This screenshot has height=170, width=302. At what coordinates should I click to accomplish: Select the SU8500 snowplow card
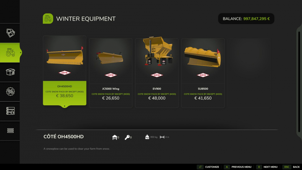tap(203, 73)
